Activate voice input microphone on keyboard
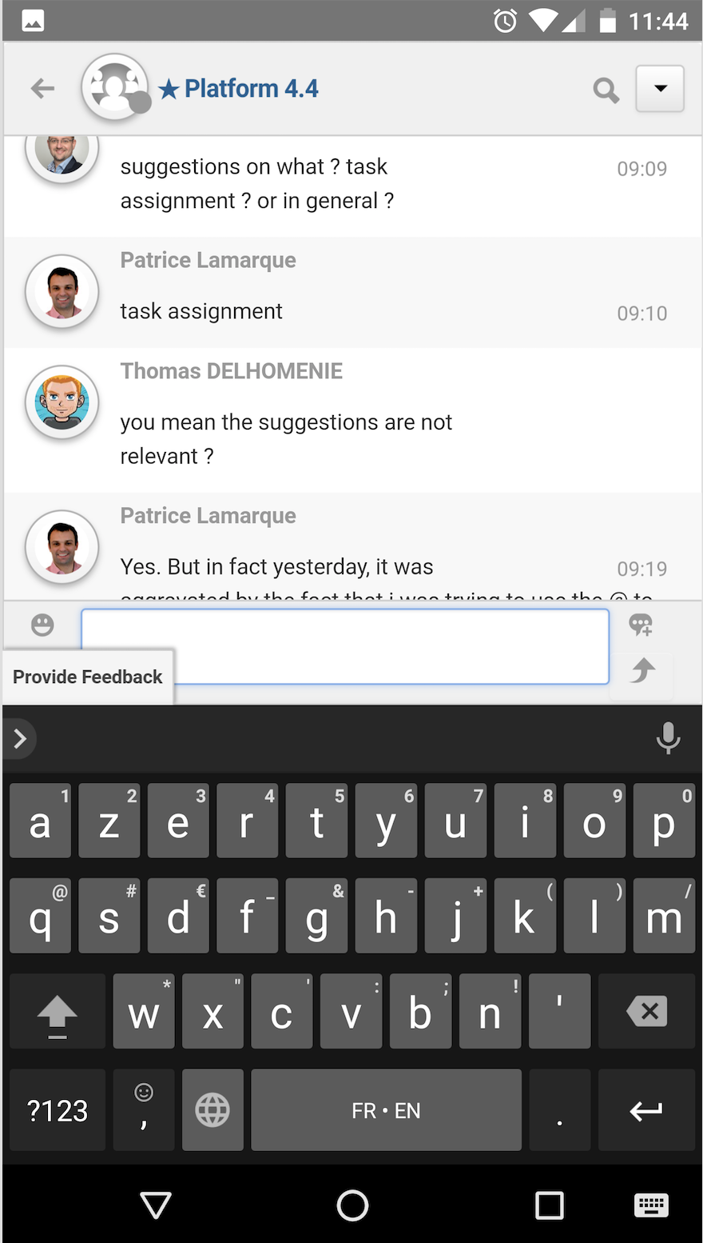The image size is (703, 1243). (x=668, y=737)
